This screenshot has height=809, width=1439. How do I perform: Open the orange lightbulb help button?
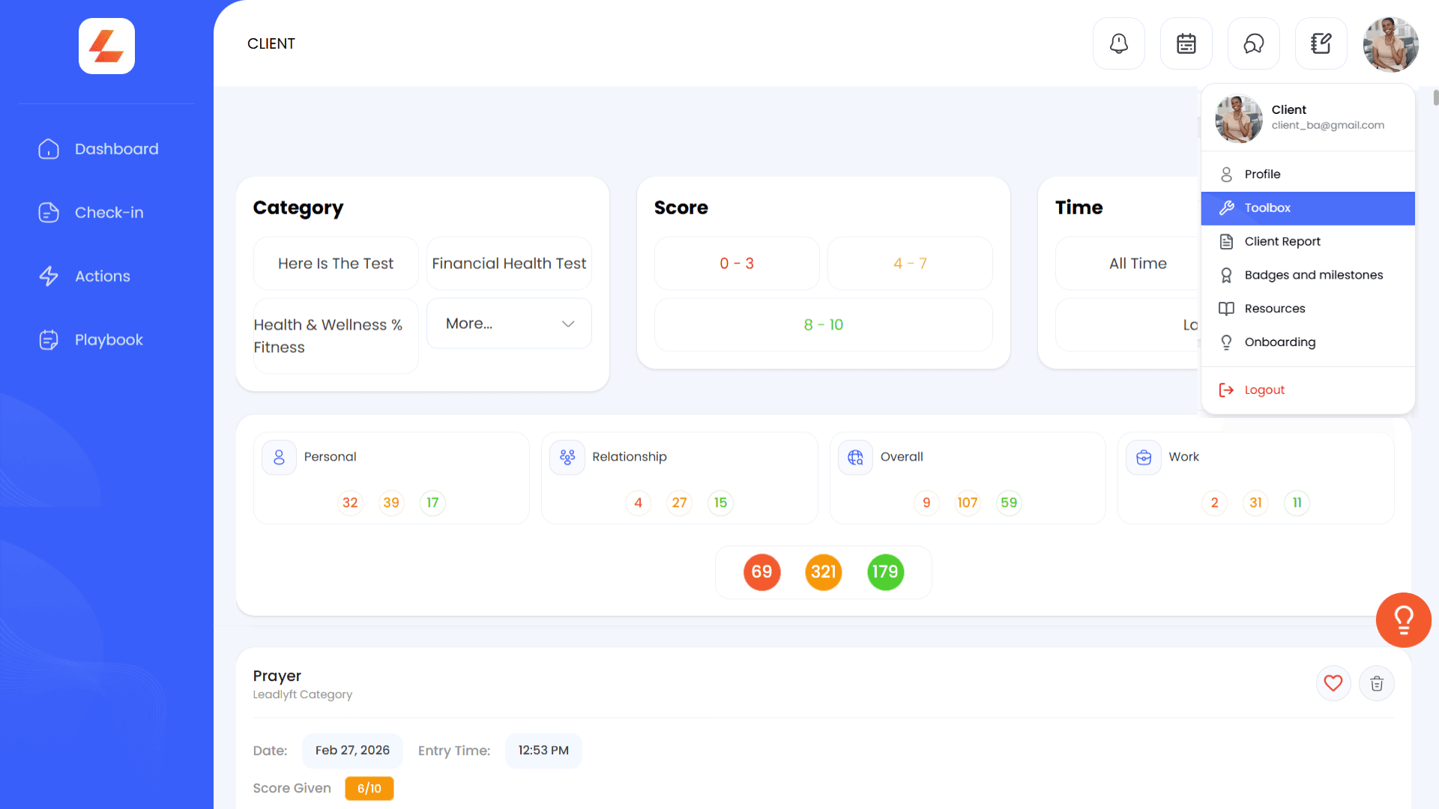pyautogui.click(x=1404, y=619)
